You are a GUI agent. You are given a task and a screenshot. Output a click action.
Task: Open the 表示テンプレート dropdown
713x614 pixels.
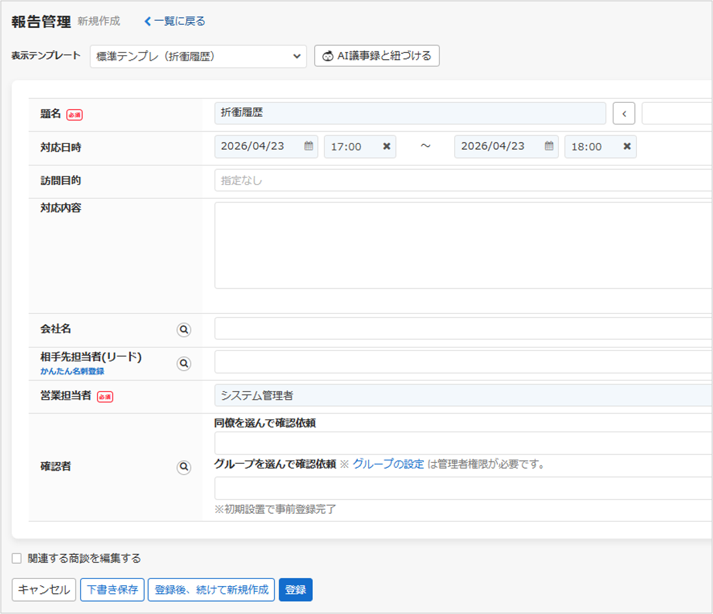point(198,56)
